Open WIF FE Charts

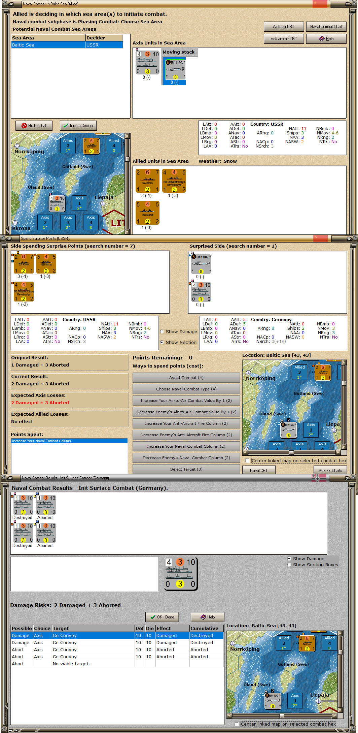(x=330, y=470)
